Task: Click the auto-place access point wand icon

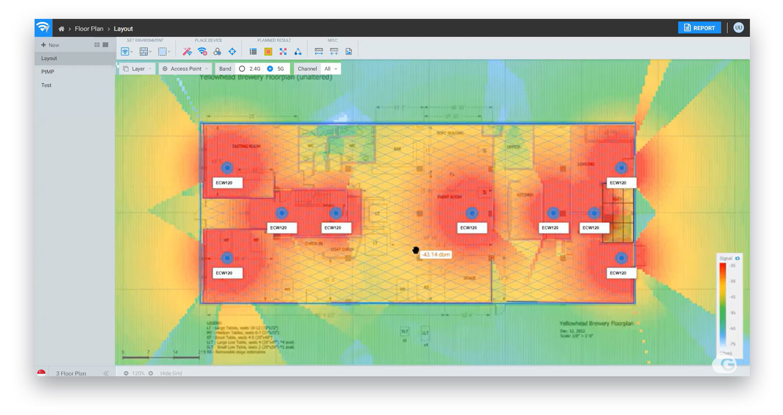Action: click(x=187, y=52)
